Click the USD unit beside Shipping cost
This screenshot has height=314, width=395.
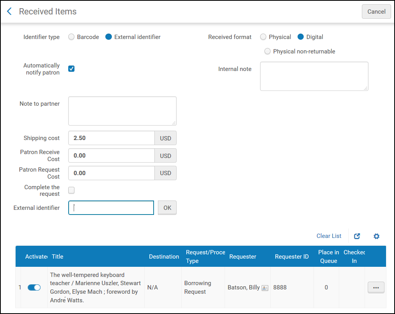pyautogui.click(x=165, y=138)
